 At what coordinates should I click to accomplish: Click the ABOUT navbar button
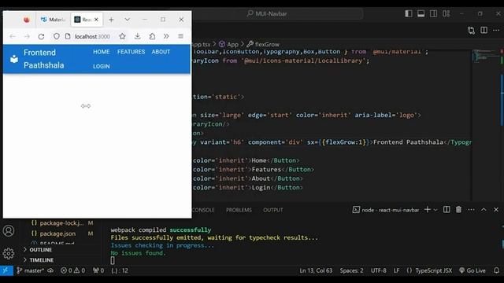[161, 52]
